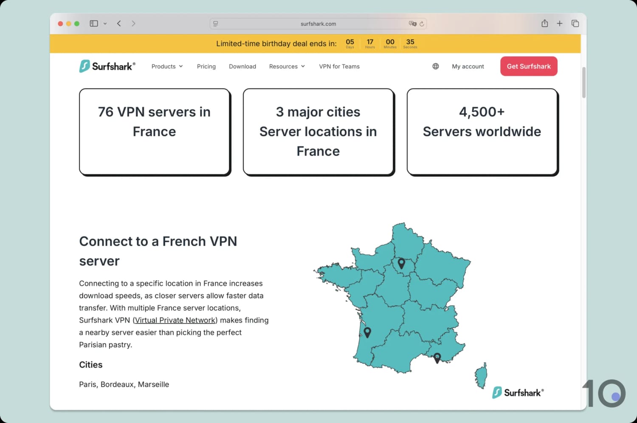Open the reader view icon in address bar
The image size is (637, 423).
[216, 24]
